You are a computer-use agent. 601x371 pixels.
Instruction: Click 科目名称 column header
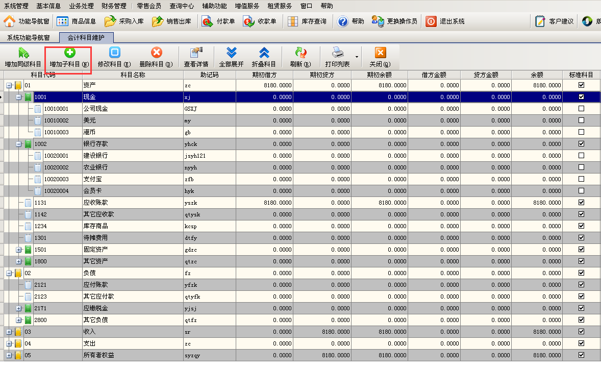pos(133,75)
